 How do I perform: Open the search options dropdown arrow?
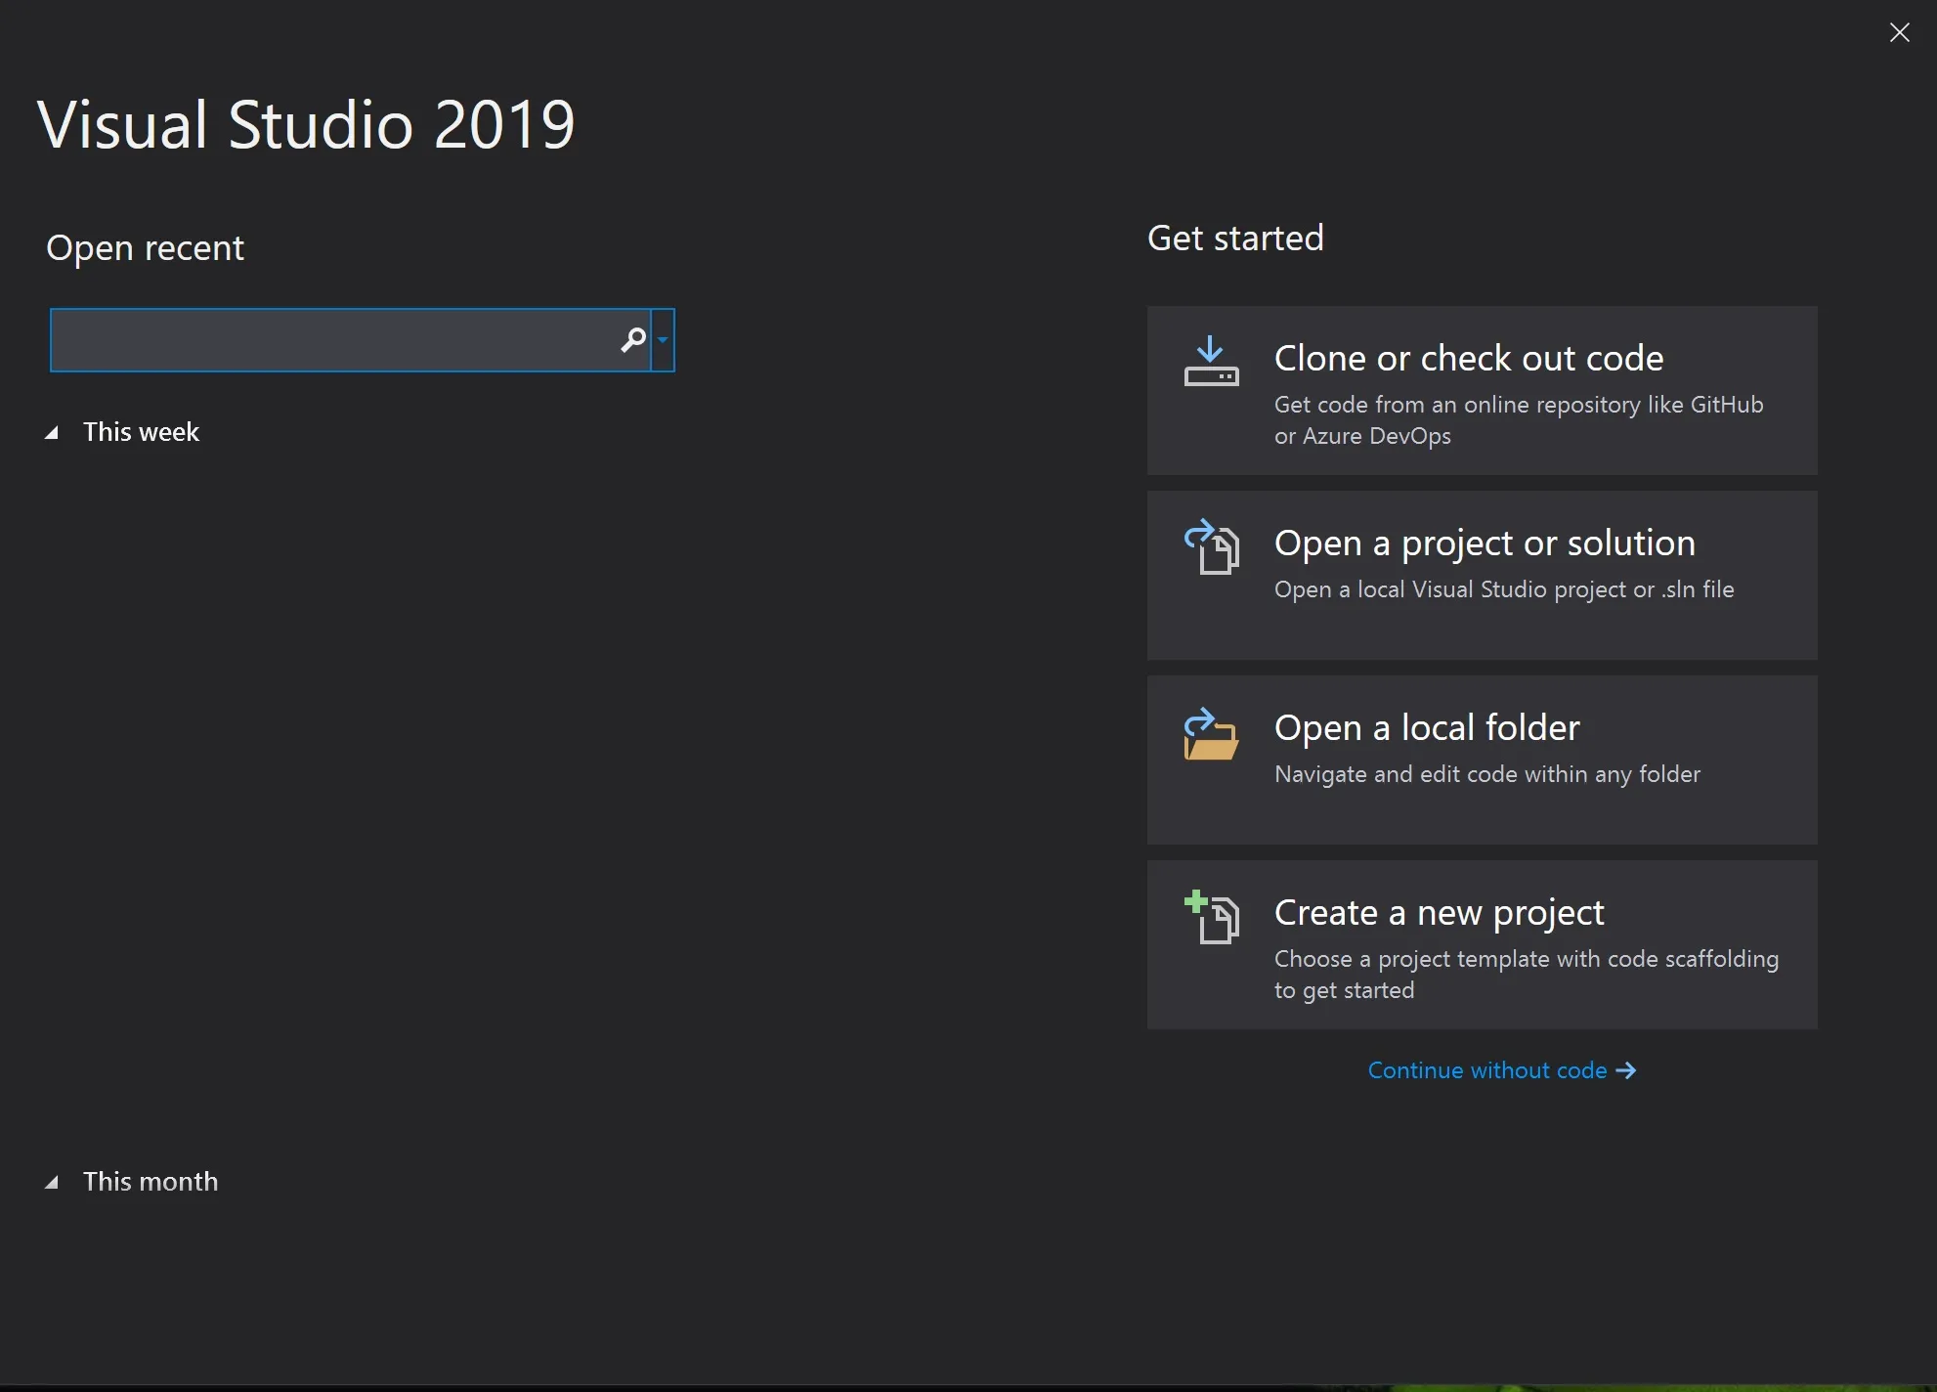click(663, 340)
